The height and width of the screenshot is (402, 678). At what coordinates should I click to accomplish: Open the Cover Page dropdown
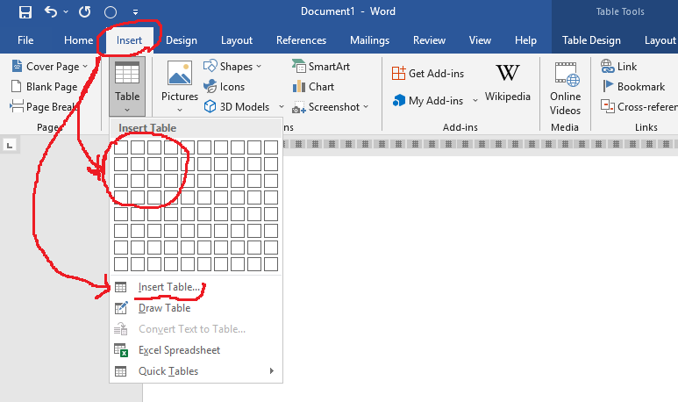tap(85, 67)
